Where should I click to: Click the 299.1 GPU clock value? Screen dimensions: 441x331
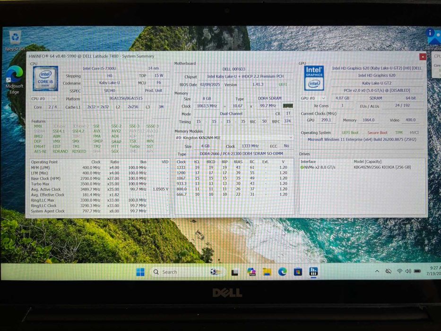point(326,120)
